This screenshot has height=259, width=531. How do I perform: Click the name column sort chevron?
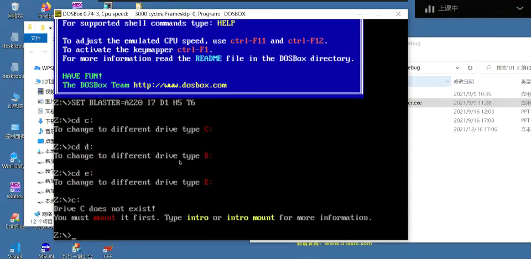tap(447, 82)
